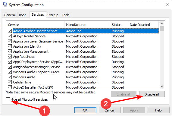Uncheck Adobe Acrobat Update Service

[x=10, y=31]
